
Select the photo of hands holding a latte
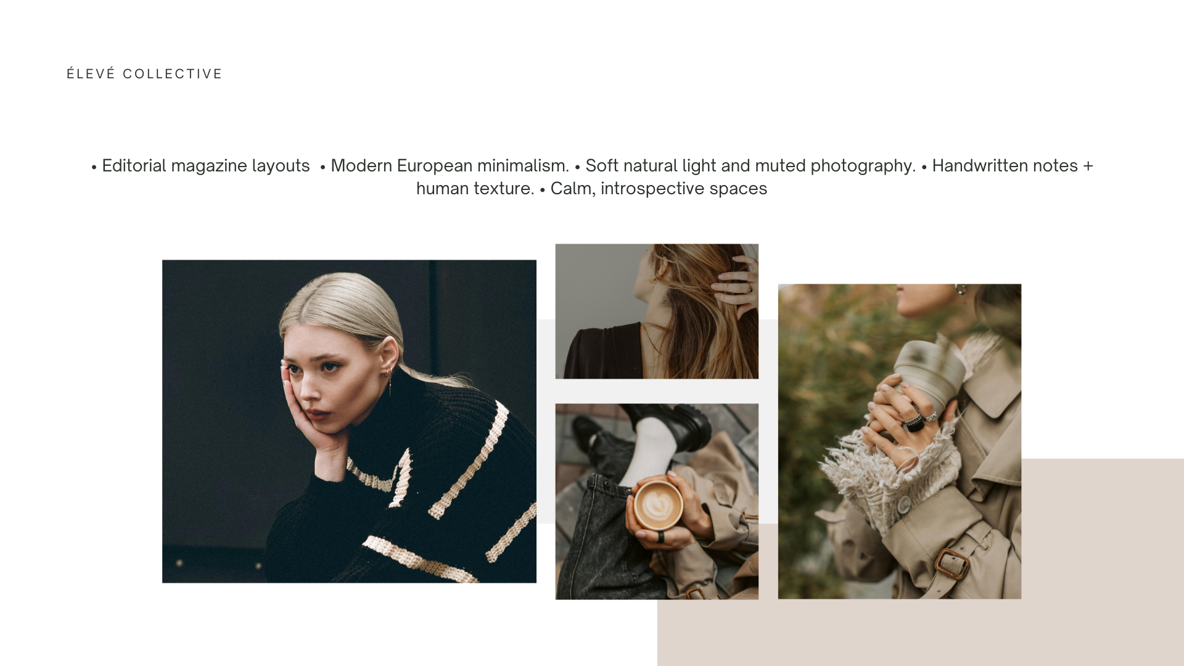tap(657, 501)
